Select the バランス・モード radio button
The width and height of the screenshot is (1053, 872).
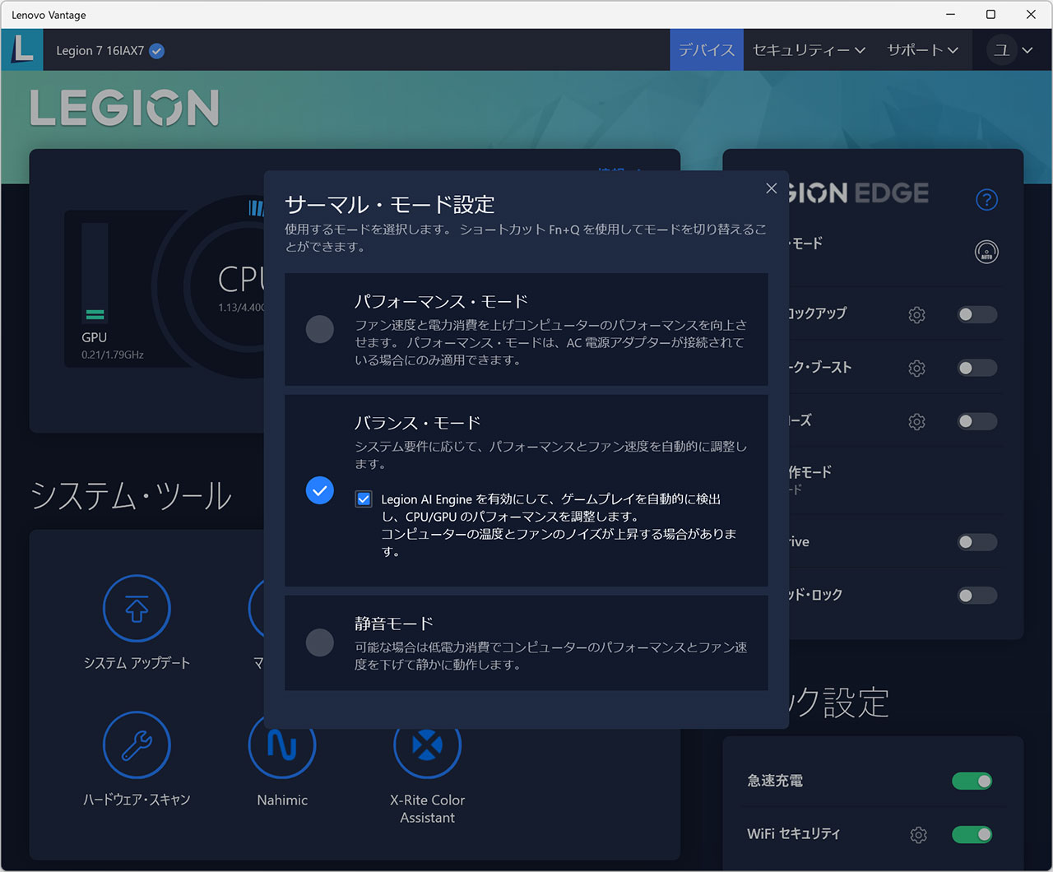point(320,490)
